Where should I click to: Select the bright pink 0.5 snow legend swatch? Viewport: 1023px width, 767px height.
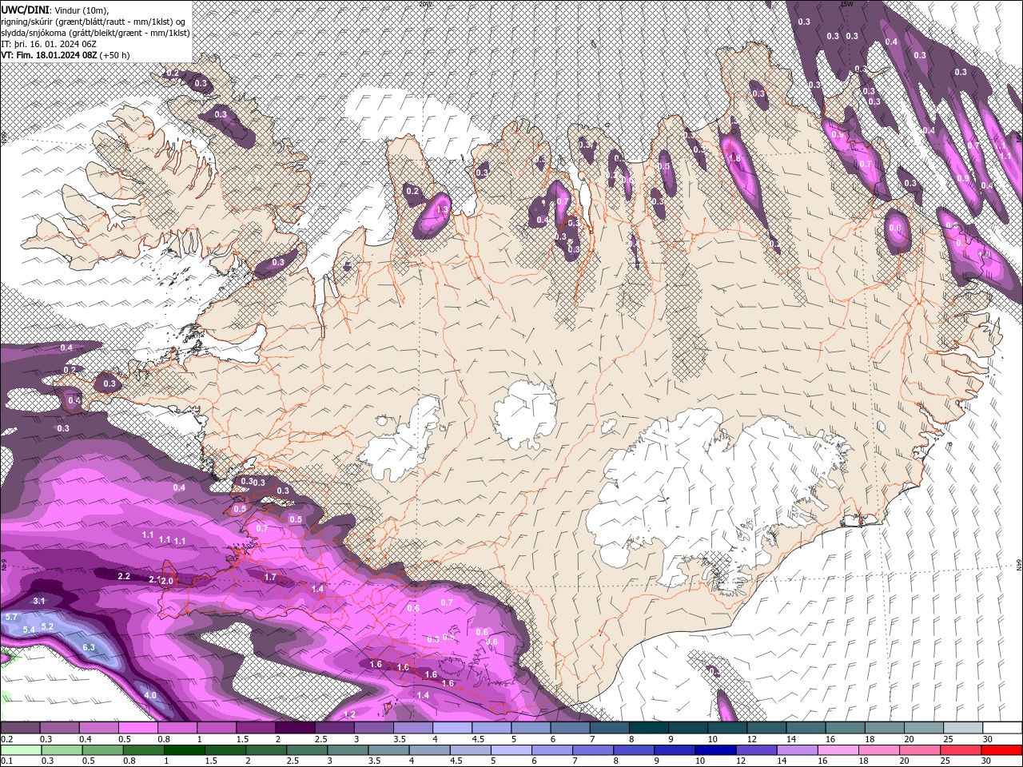[137, 728]
